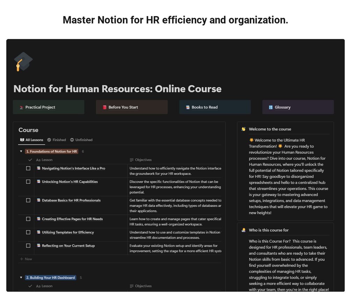The width and height of the screenshot is (351, 298).
Task: Collapse the 2. Building Your HR Dashboard group
Action: coord(21,278)
